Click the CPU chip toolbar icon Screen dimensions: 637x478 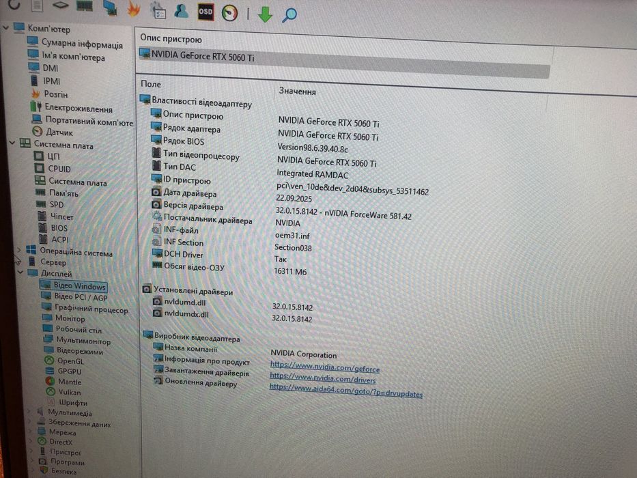click(60, 5)
